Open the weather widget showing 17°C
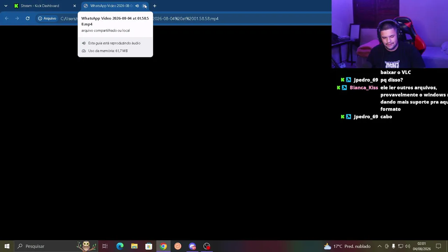This screenshot has height=252, width=448. pos(347,246)
